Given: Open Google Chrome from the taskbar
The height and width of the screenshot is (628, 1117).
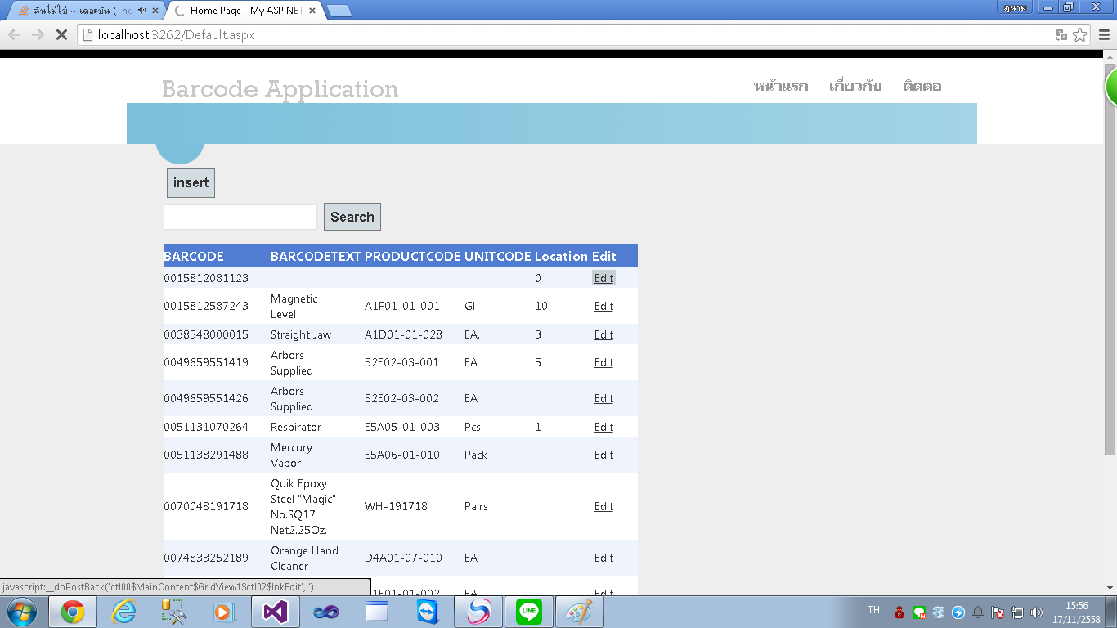Looking at the screenshot, I should point(73,612).
